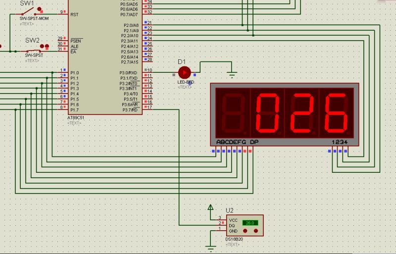Click the display digit showing 0
Viewport: 396px width, 254px height.
[x=267, y=113]
